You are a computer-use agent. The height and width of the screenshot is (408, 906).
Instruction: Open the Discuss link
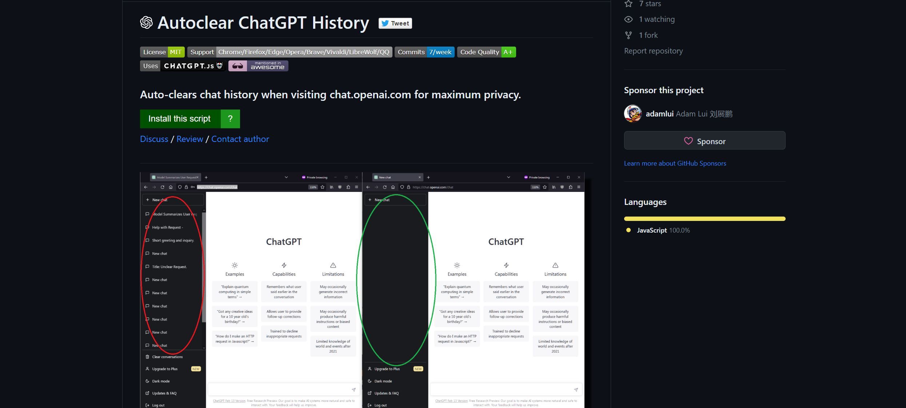click(154, 139)
